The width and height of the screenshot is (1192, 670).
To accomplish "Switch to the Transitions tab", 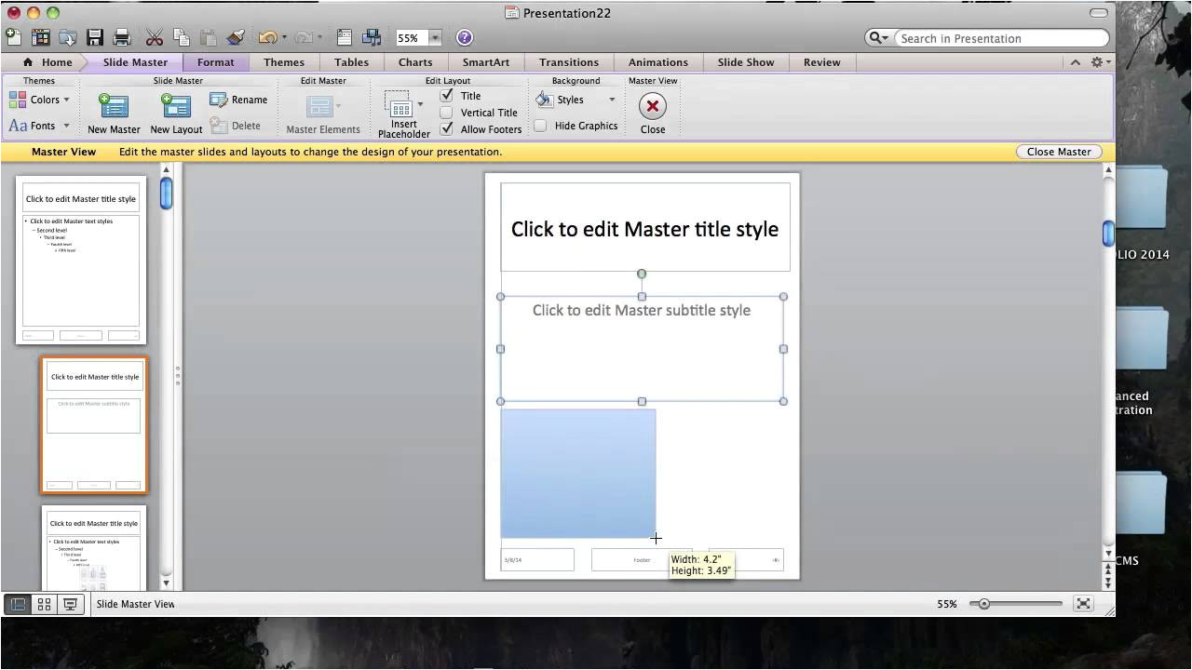I will click(x=568, y=62).
